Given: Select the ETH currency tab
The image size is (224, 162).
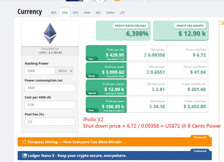Looking at the screenshot, I should click(x=65, y=13).
